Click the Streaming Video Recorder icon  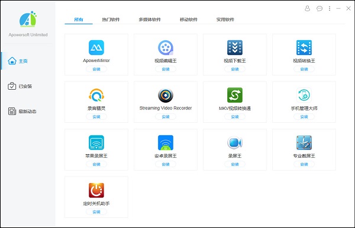pos(166,95)
